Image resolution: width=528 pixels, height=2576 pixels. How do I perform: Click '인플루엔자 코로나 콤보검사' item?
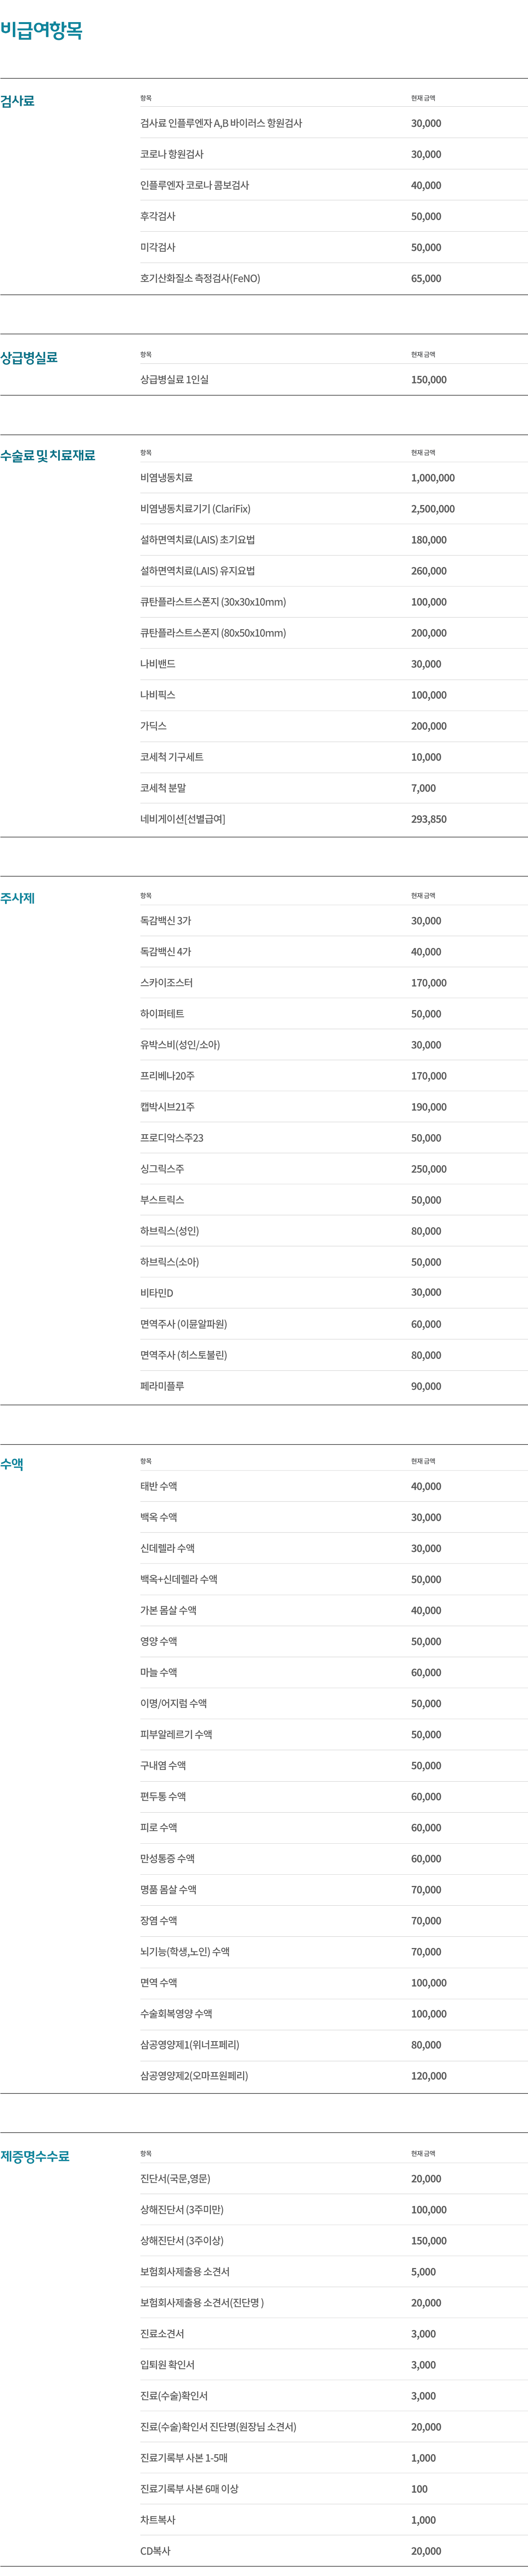[x=195, y=185]
